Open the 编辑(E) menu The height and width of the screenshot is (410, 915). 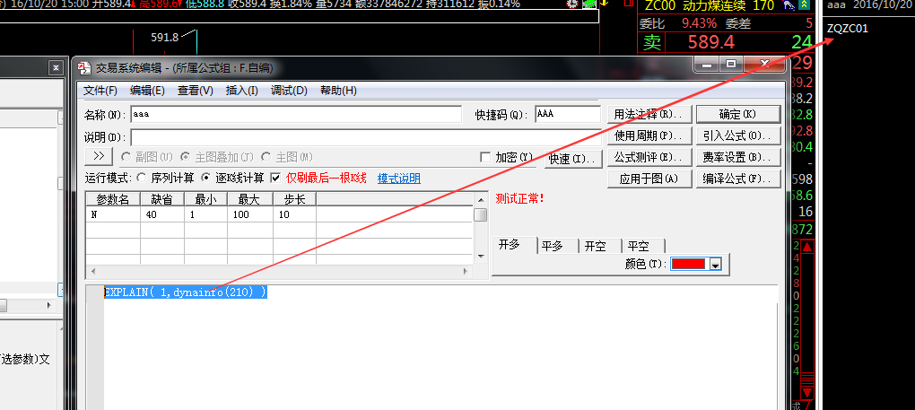click(147, 91)
